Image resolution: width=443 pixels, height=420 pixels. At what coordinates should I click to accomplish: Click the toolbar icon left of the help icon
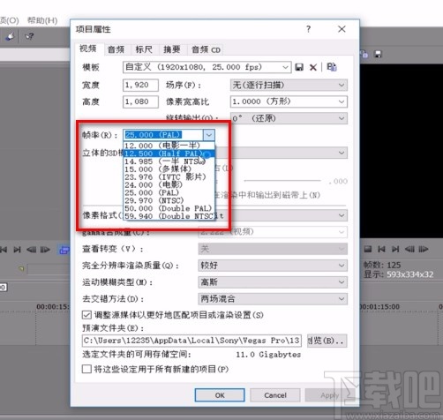(11, 36)
